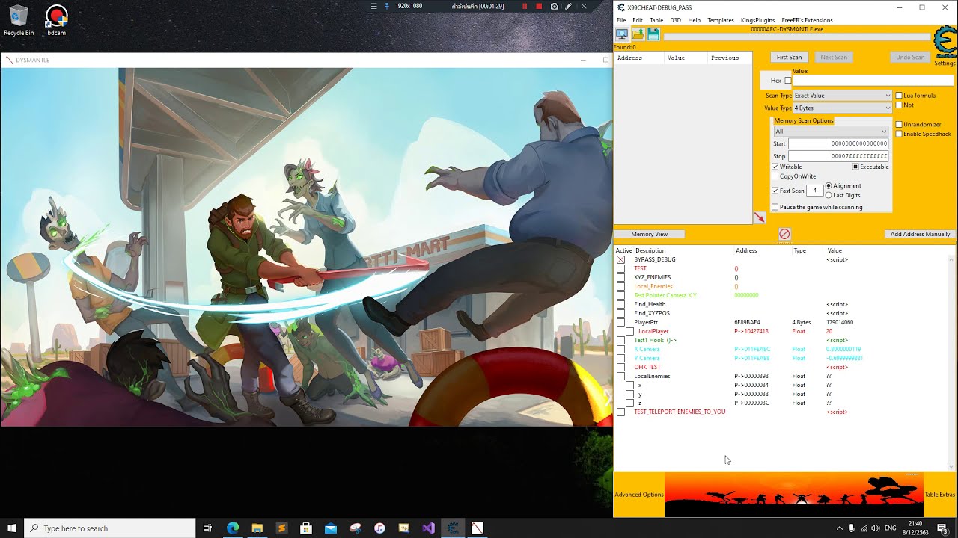Open Advanced Options panel

[639, 495]
